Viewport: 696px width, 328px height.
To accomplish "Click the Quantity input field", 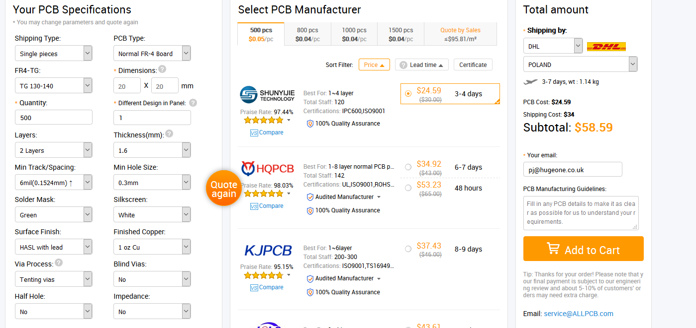I will [x=53, y=118].
